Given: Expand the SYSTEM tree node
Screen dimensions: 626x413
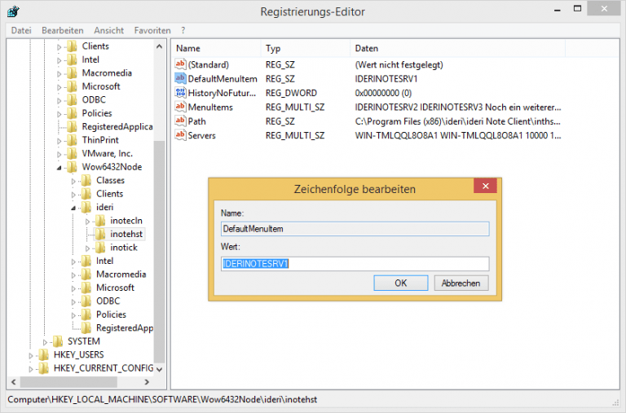Looking at the screenshot, I should pyautogui.click(x=45, y=342).
